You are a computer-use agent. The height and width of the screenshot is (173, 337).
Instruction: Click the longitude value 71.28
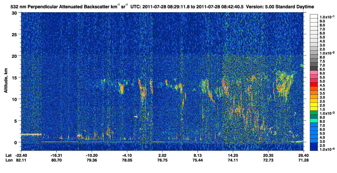pos(304,160)
